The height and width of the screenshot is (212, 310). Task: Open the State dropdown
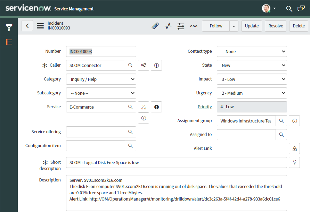coord(252,65)
